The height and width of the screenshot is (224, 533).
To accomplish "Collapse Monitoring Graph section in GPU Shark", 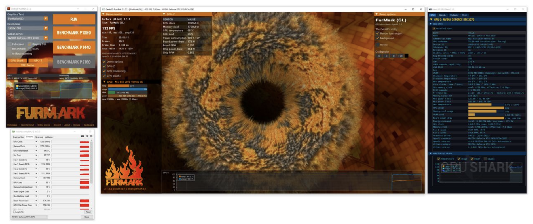I will click(431, 154).
